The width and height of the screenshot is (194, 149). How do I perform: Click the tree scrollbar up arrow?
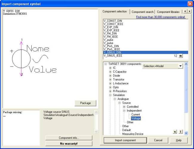click(186, 64)
